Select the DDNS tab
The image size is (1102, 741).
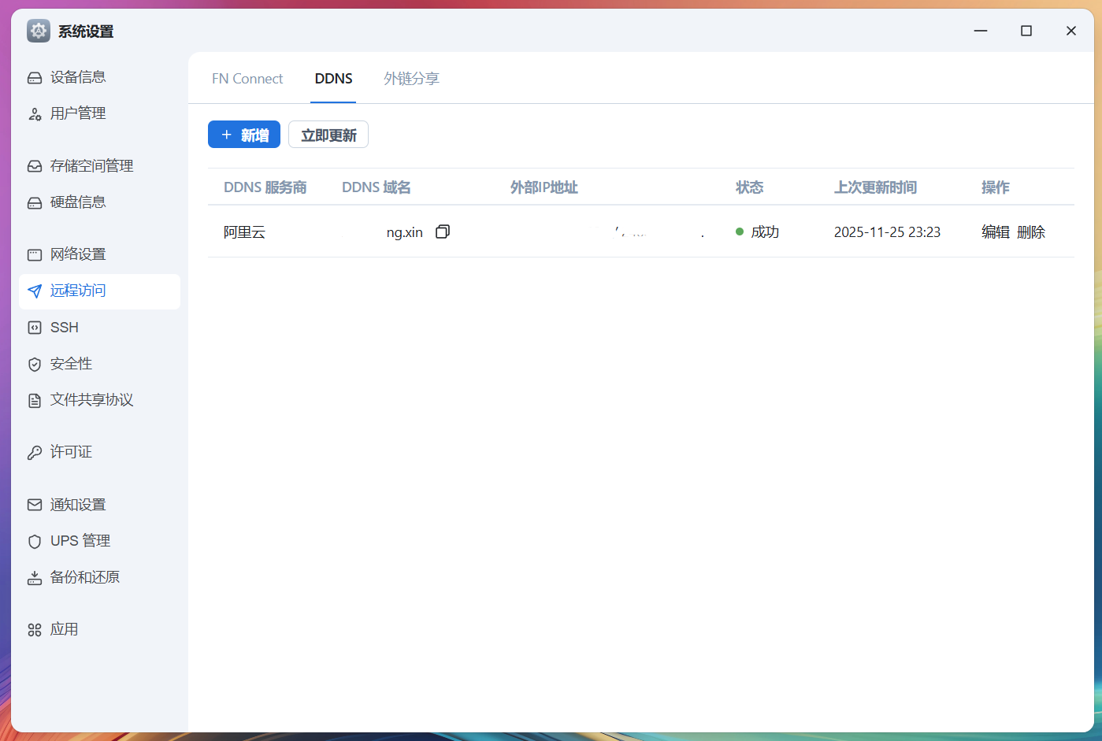point(333,79)
